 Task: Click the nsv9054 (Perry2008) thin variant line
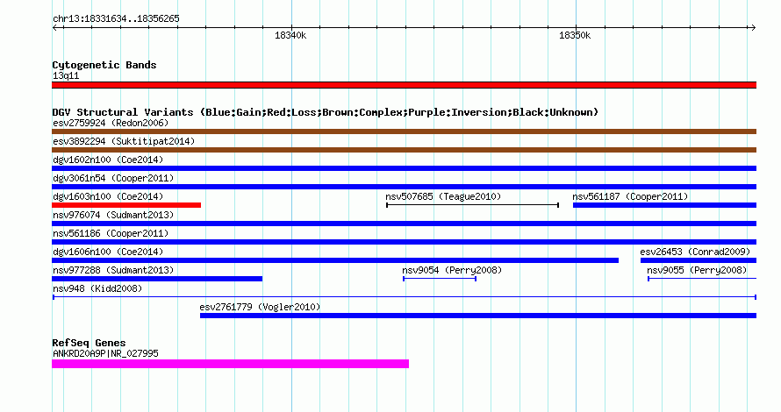(x=440, y=279)
